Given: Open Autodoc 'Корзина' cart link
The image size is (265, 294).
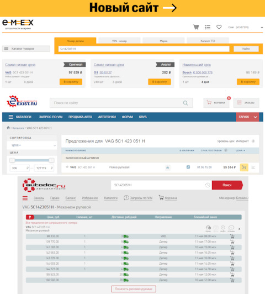Looking at the screenshot, I should tap(168, 198).
